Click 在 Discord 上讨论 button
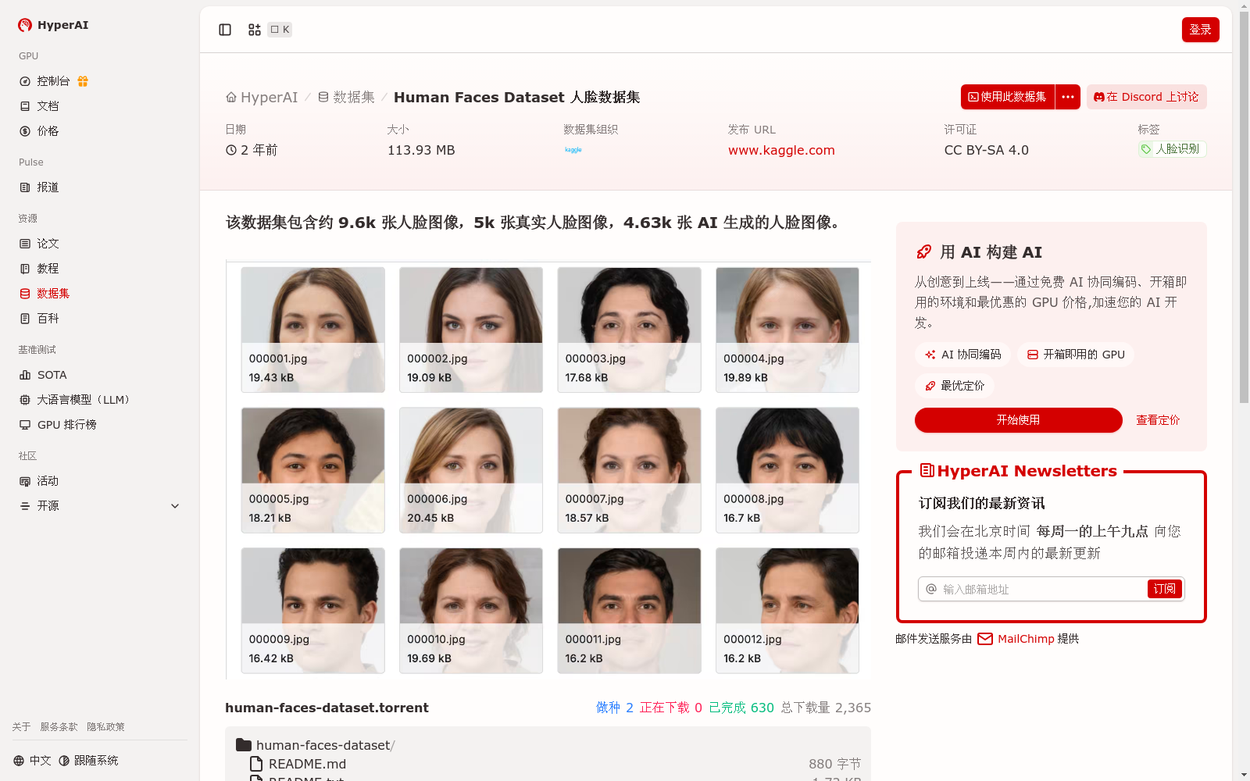This screenshot has width=1250, height=781. point(1147,97)
